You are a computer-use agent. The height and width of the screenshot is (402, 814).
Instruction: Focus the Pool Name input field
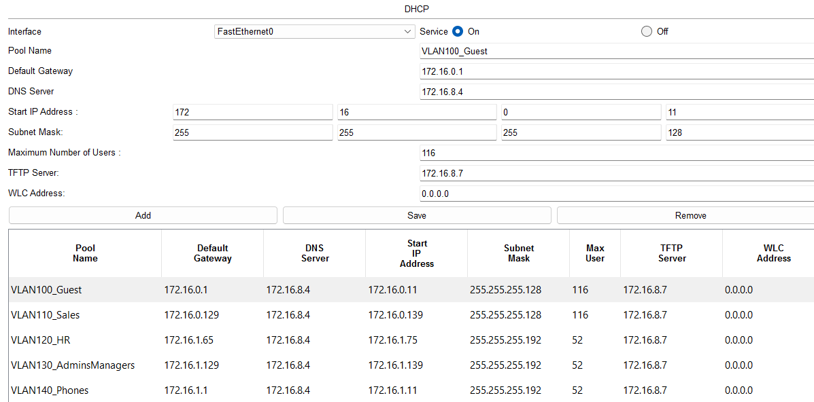[617, 52]
